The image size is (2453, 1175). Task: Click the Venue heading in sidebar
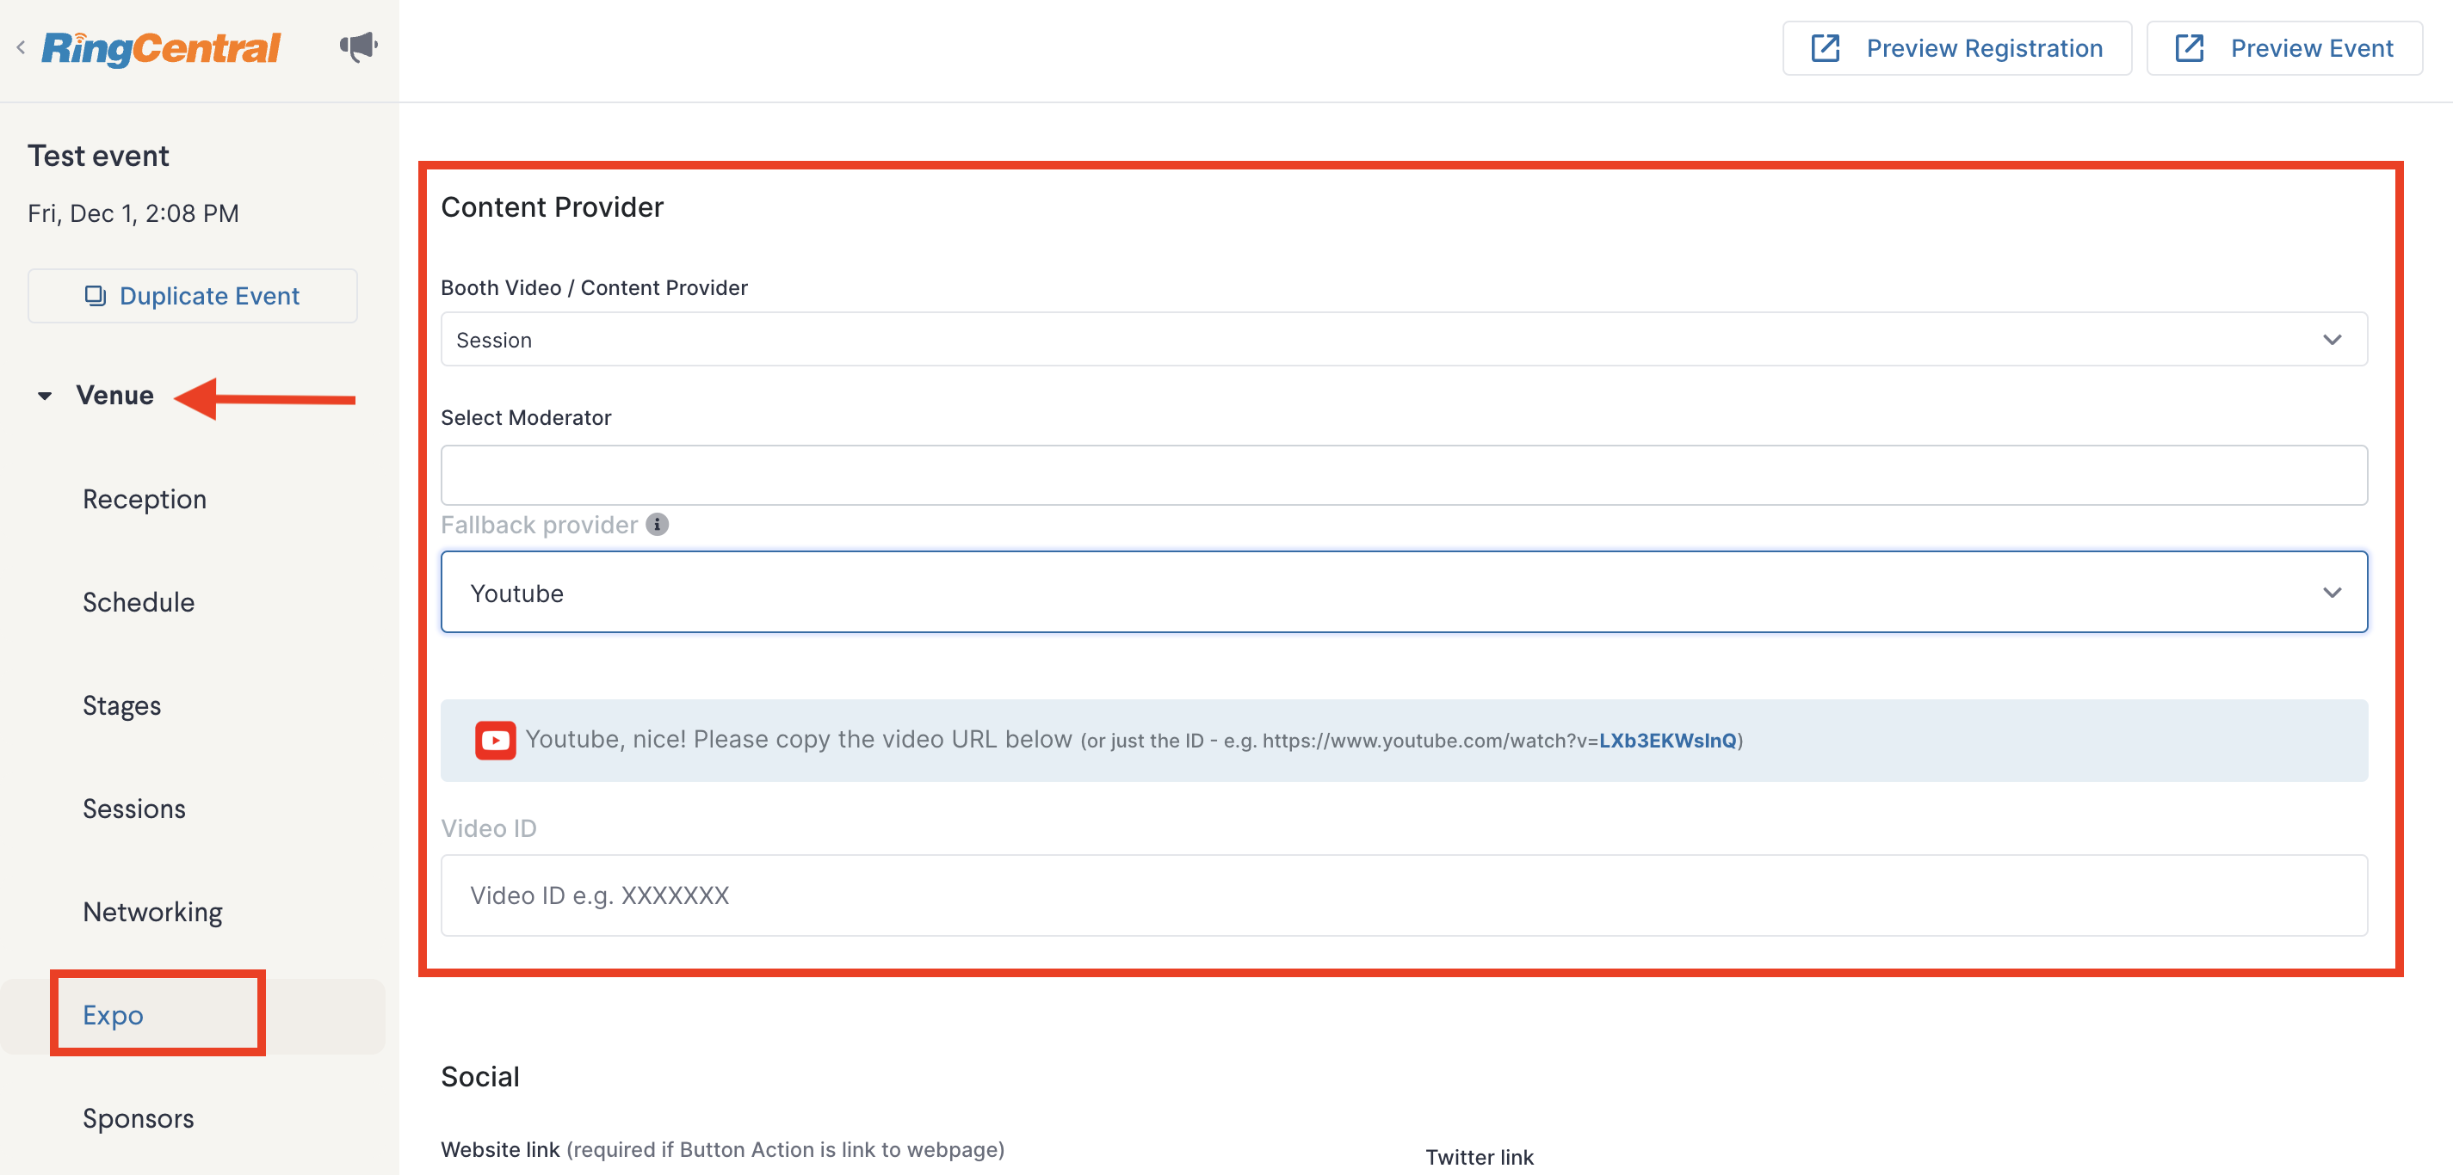[114, 395]
